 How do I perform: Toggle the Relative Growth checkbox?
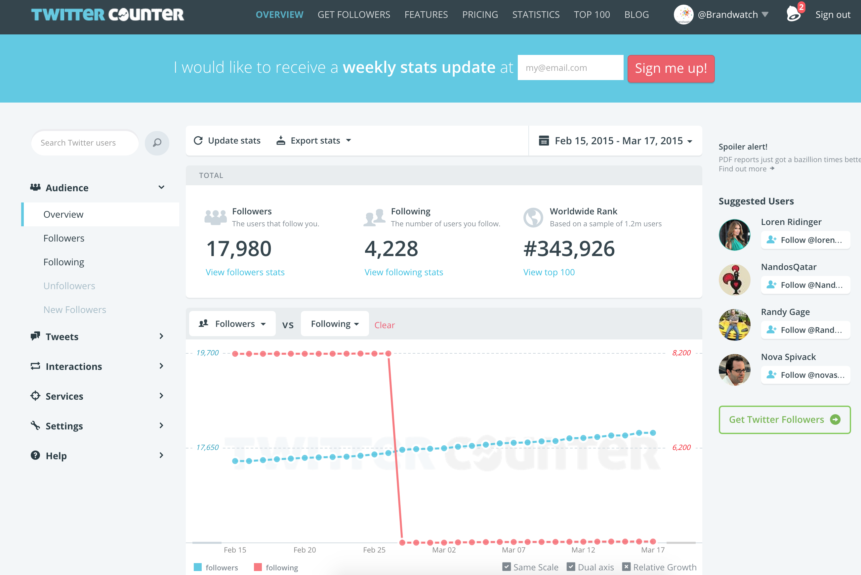[627, 567]
